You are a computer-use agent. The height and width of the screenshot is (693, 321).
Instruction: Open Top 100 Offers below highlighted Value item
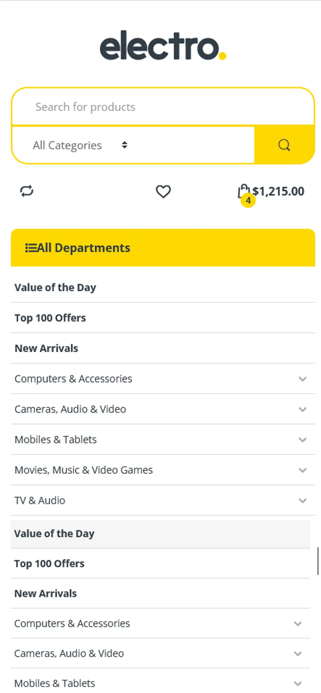coord(49,563)
